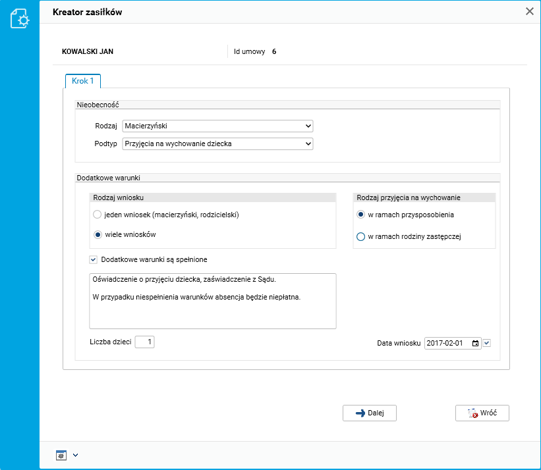Toggle 'Dodatkowe warunki są spełnione' checkbox

[94, 259]
